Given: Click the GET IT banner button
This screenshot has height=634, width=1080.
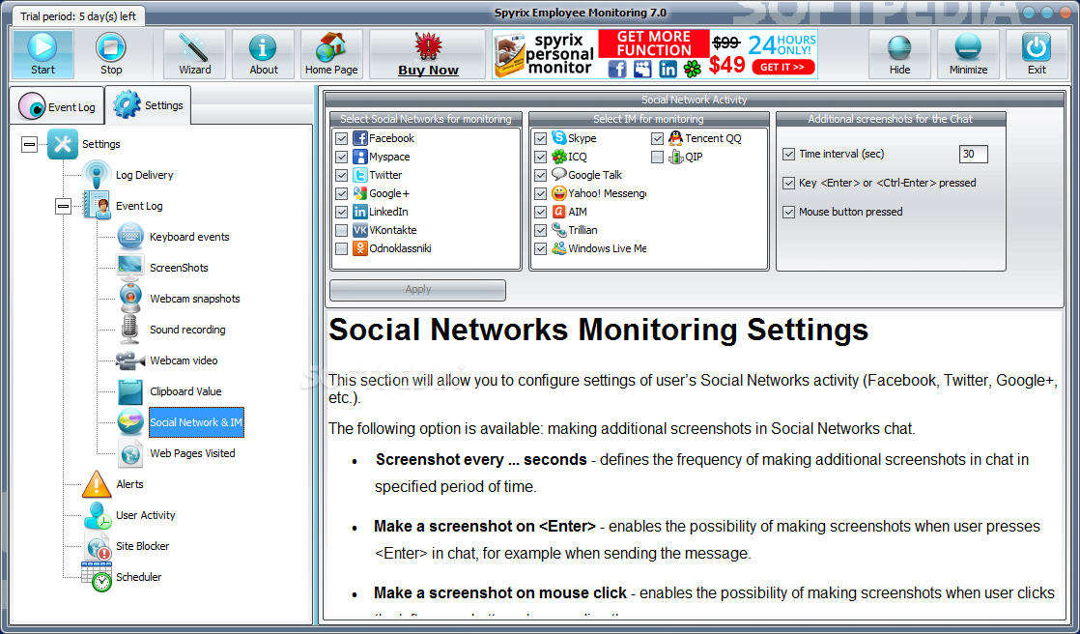Looking at the screenshot, I should click(x=783, y=67).
